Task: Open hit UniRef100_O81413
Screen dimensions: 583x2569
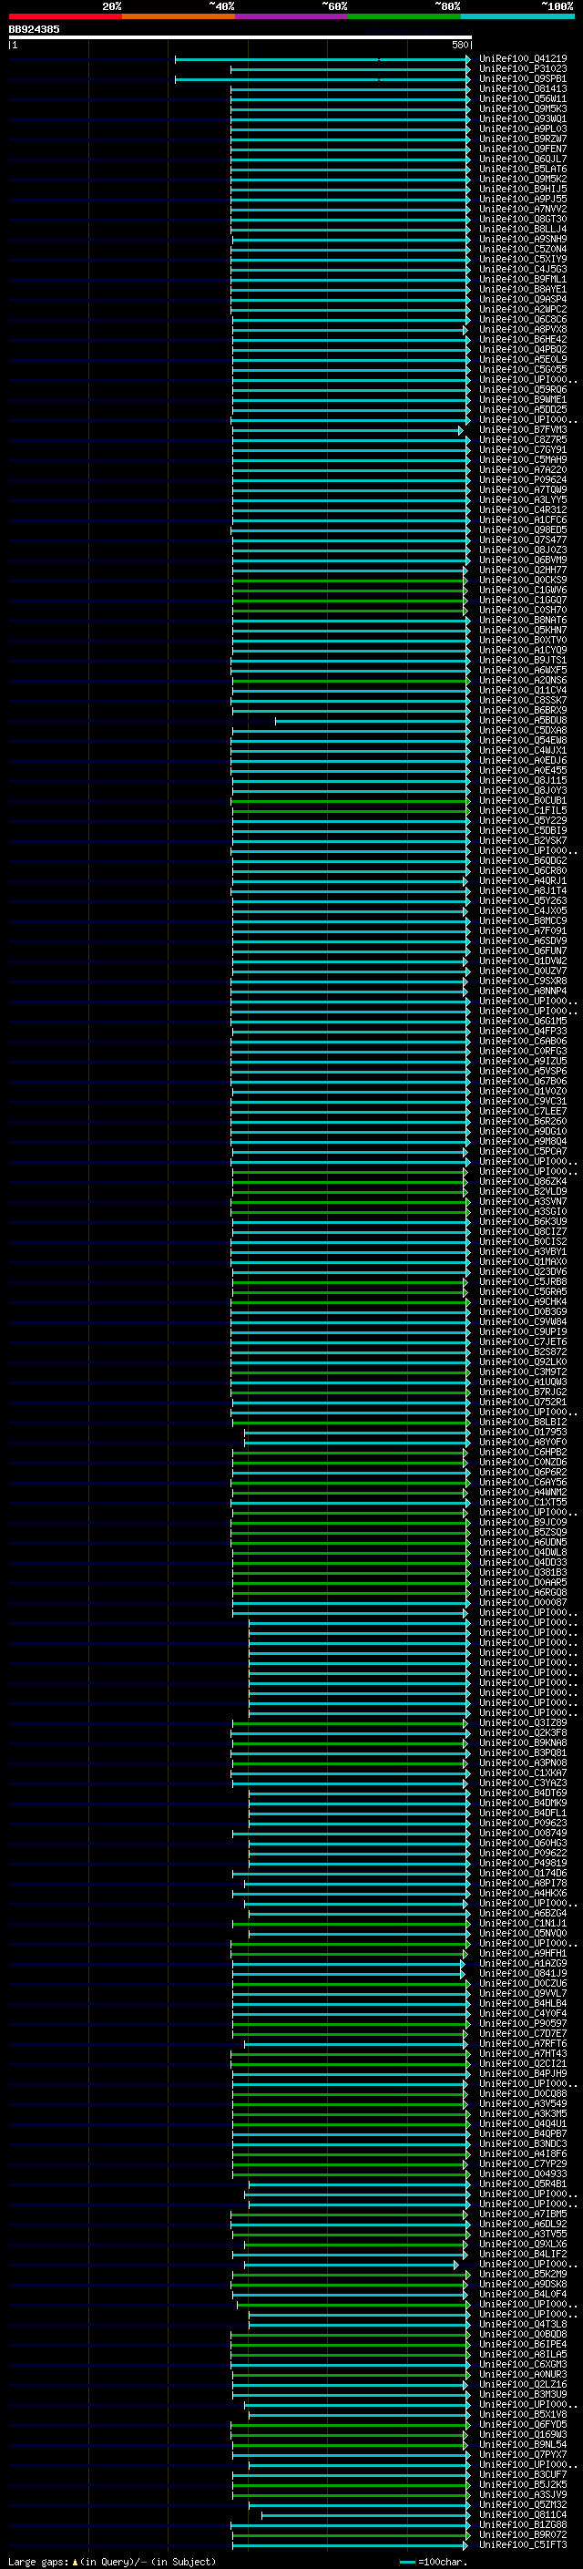Action: [522, 88]
